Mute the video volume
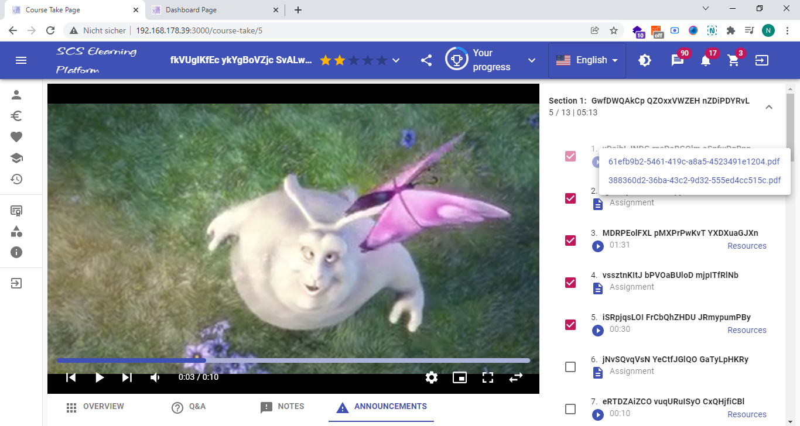This screenshot has height=426, width=800. (155, 377)
